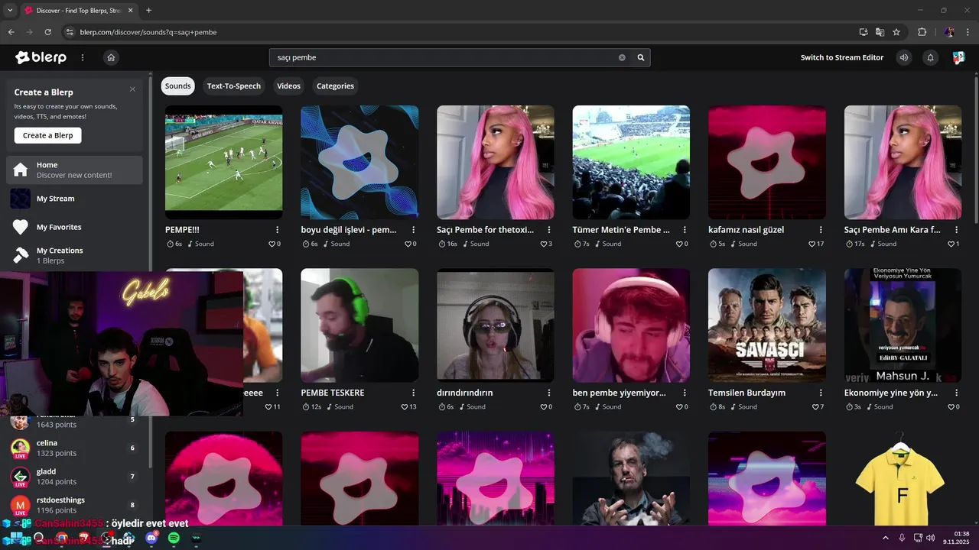Open My Favorites in the sidebar
979x550 pixels.
74,227
